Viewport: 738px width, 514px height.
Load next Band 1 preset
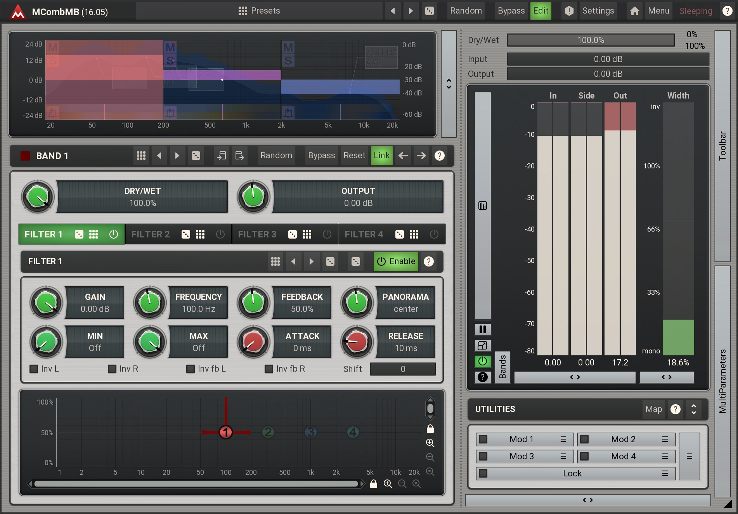tap(177, 156)
